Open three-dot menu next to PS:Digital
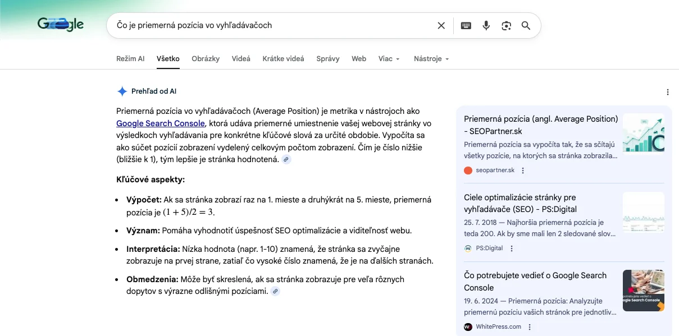The width and height of the screenshot is (679, 336). (x=512, y=248)
